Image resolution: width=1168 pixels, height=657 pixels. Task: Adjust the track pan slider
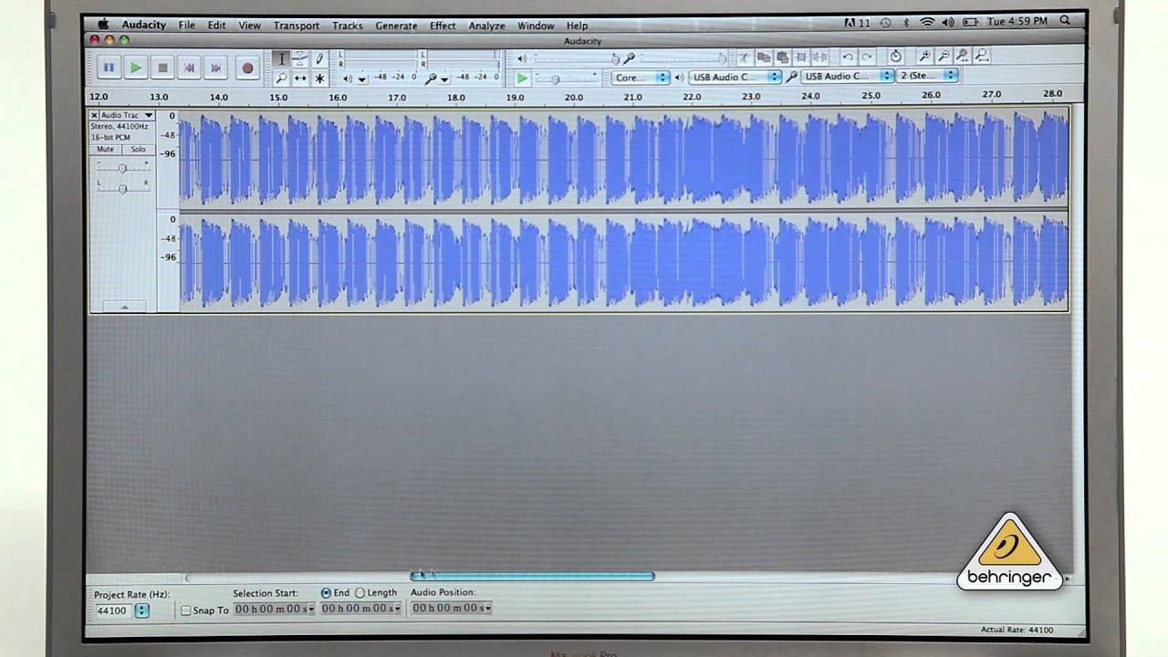click(x=122, y=188)
